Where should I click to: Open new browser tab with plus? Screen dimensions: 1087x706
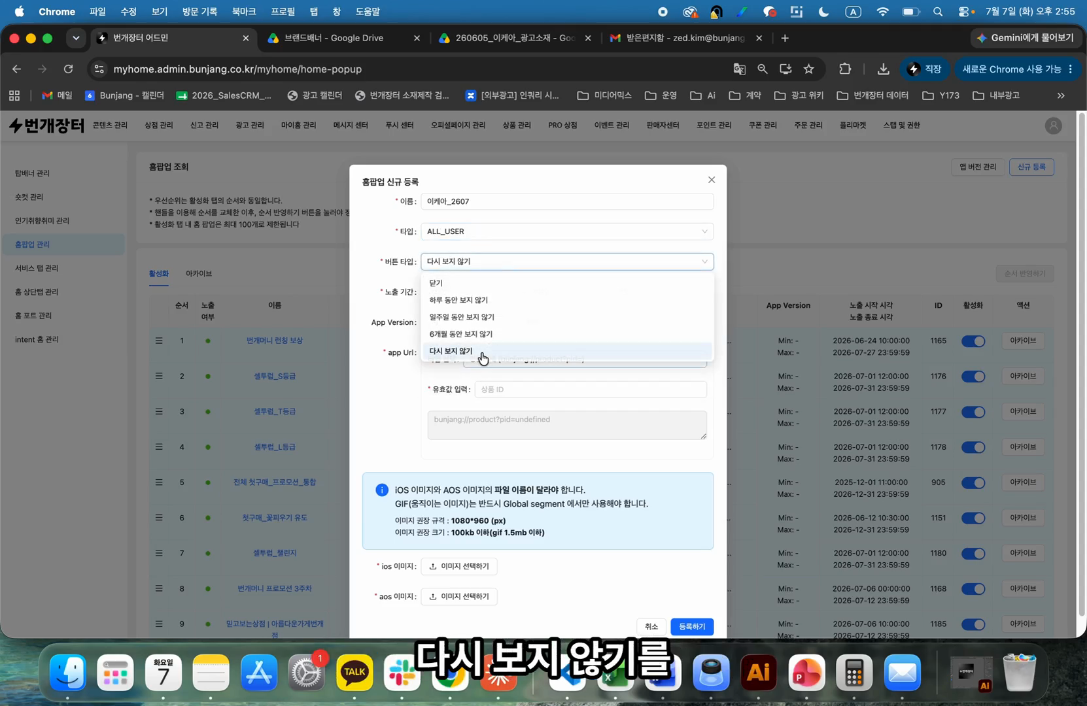(x=785, y=38)
